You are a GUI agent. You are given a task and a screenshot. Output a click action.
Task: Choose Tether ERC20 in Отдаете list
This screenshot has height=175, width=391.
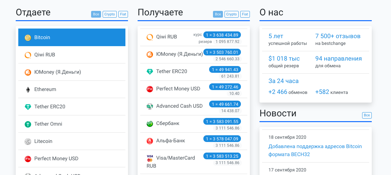tap(72, 107)
